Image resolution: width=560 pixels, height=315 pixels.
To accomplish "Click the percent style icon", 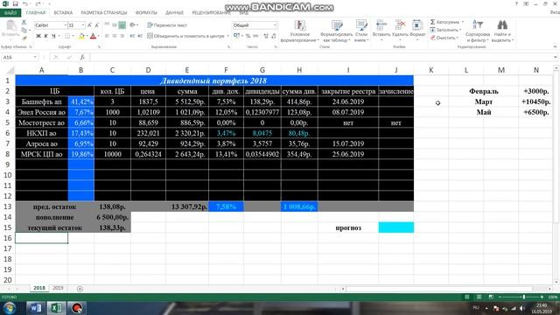I will (x=248, y=36).
